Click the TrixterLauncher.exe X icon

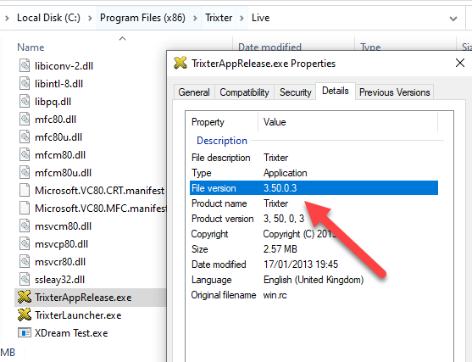tap(25, 315)
